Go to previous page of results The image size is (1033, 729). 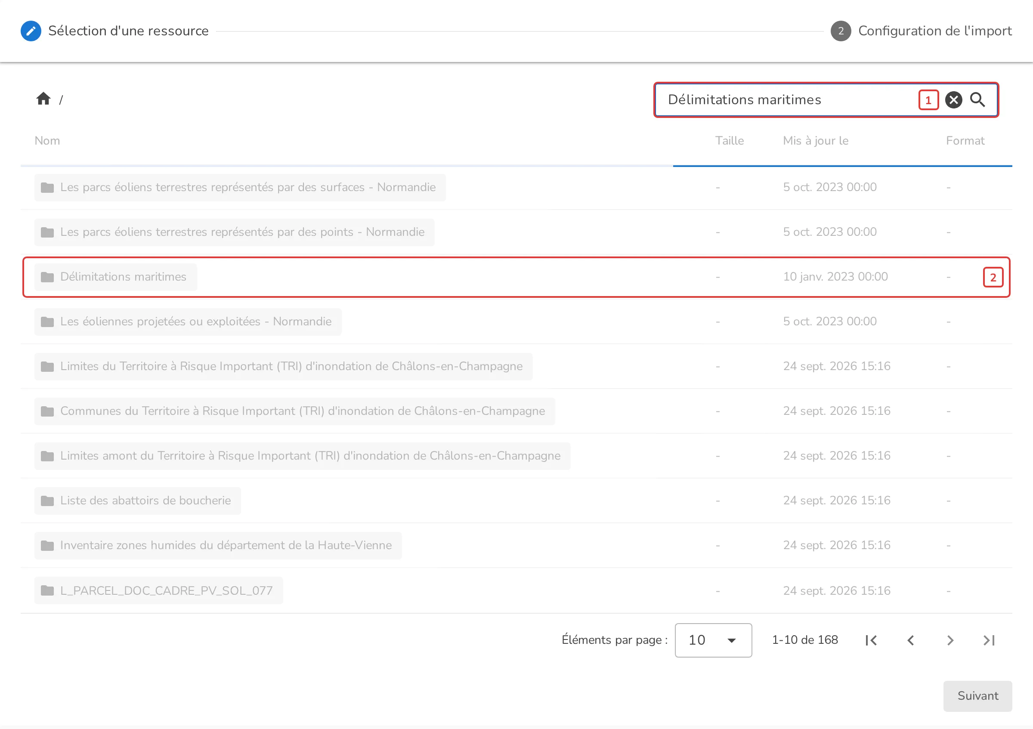coord(911,640)
